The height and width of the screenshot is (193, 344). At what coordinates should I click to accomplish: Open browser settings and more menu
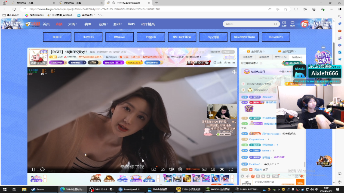(331, 9)
